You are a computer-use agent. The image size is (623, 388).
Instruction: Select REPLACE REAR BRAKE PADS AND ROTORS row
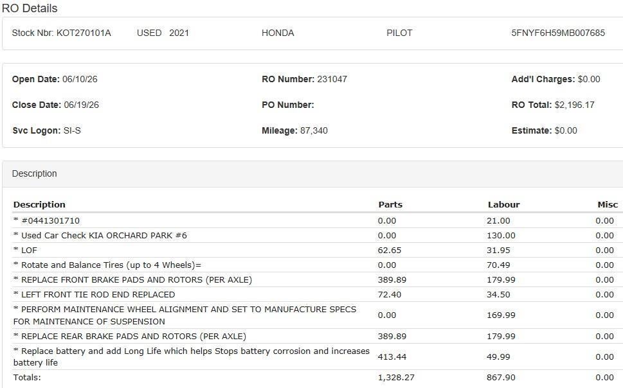pos(318,336)
